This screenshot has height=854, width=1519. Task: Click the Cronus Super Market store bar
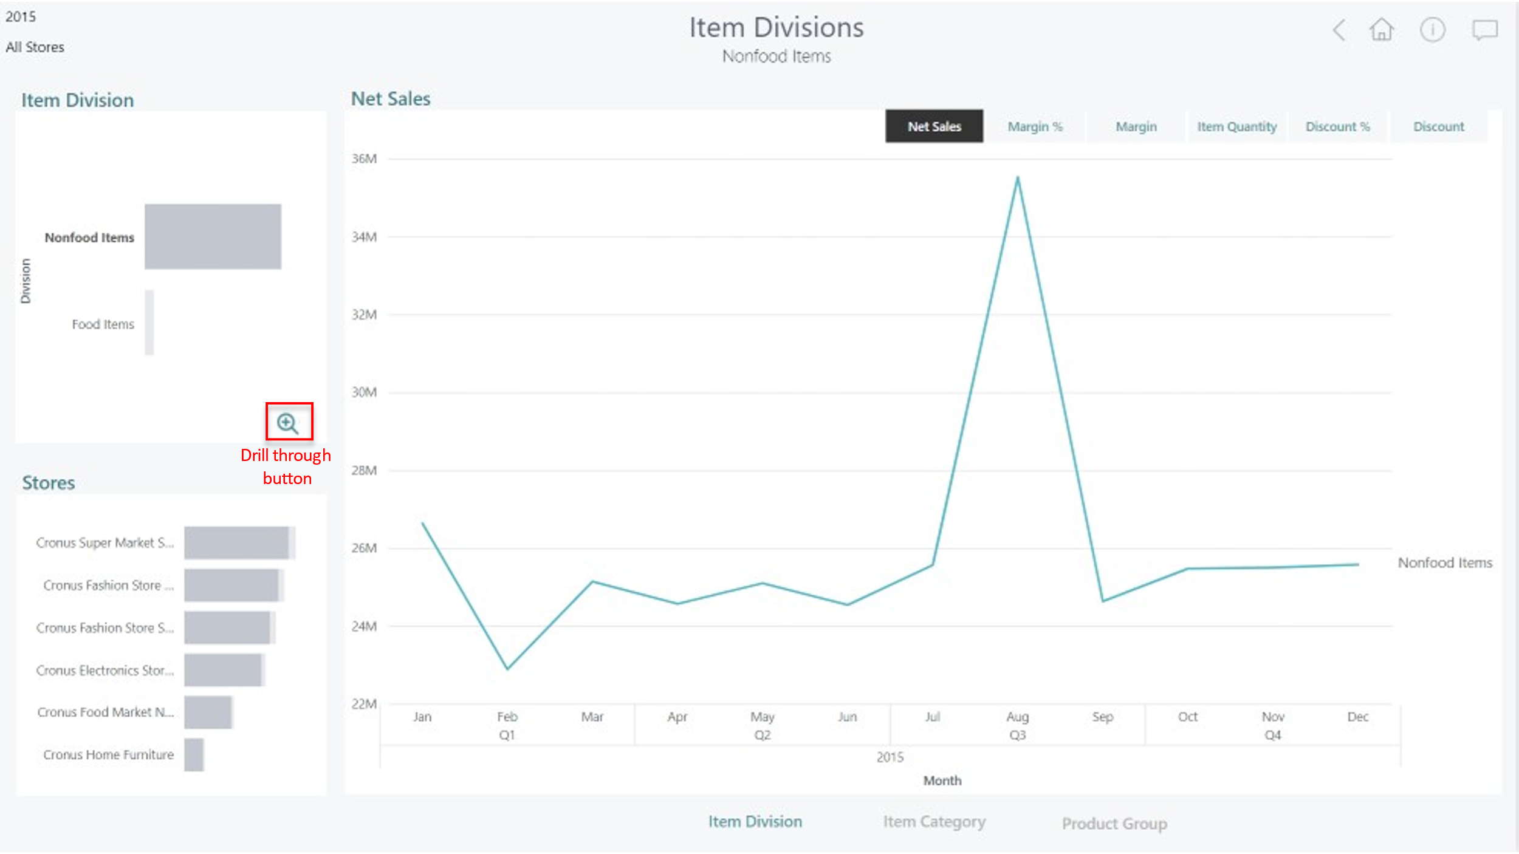coord(237,542)
